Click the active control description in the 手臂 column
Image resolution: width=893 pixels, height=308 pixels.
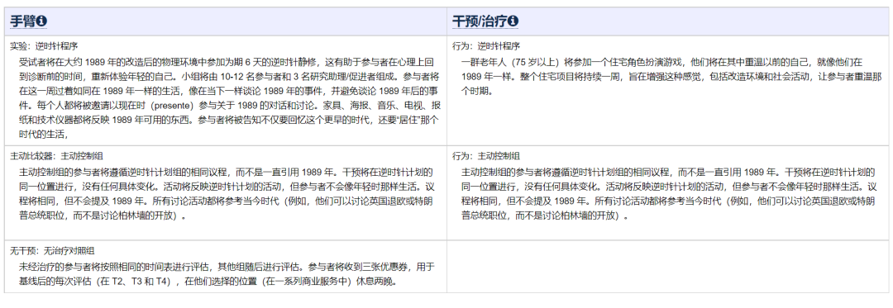tap(225, 194)
